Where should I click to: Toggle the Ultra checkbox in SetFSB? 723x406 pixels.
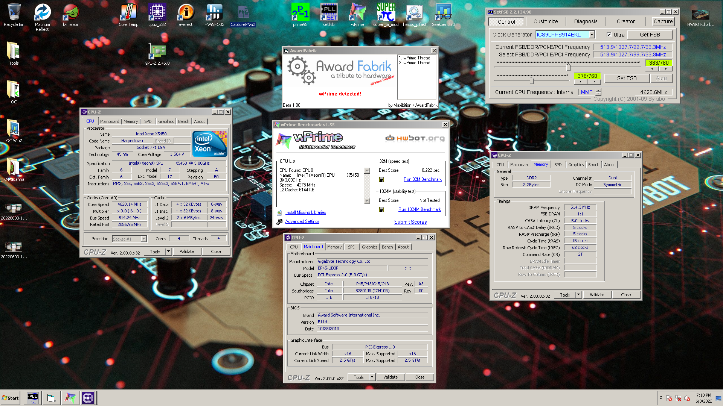[x=609, y=35]
